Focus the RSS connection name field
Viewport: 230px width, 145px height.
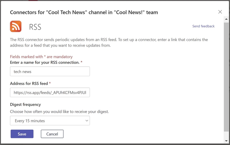pos(50,71)
